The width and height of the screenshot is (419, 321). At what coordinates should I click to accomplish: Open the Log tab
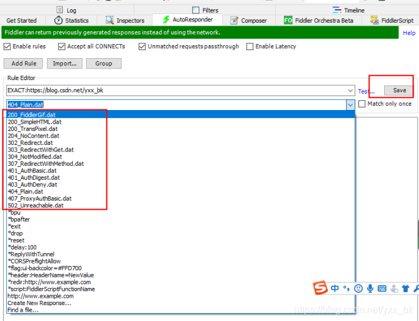(67, 10)
